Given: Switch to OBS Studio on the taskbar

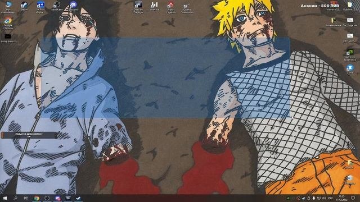Looking at the screenshot, I should [x=47, y=198].
